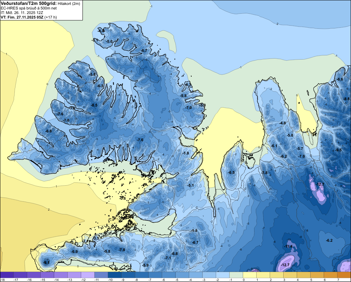Select the '0' legend scale label
The width and height of the screenshot is (351, 282).
click(244, 280)
